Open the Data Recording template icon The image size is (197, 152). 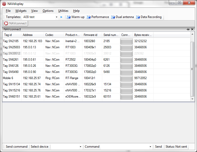[138, 17]
